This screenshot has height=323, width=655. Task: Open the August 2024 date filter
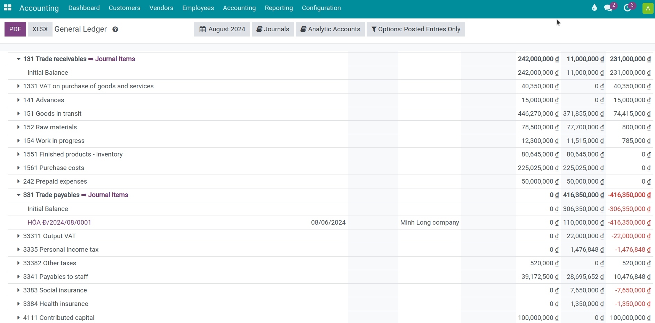click(x=222, y=29)
